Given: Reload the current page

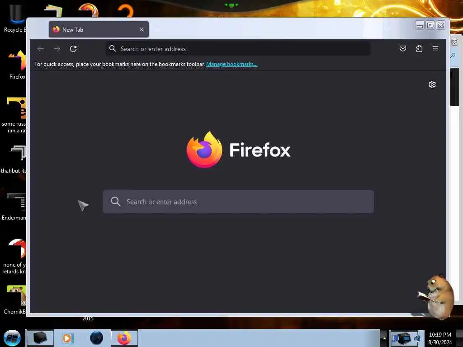Looking at the screenshot, I should tap(73, 49).
